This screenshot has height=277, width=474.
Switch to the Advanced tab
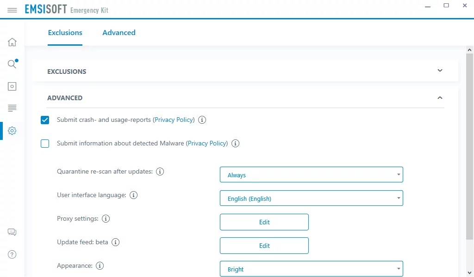[x=119, y=33]
